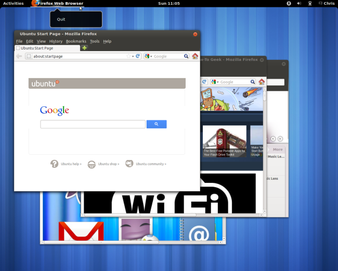Click the address book @ icon
The height and width of the screenshot is (271, 338).
click(x=198, y=230)
